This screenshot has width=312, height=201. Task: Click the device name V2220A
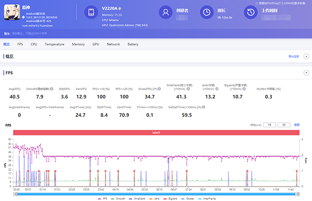(109, 8)
